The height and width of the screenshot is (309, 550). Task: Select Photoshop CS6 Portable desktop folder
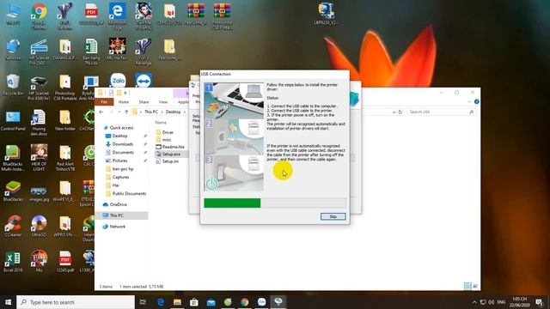(x=65, y=88)
